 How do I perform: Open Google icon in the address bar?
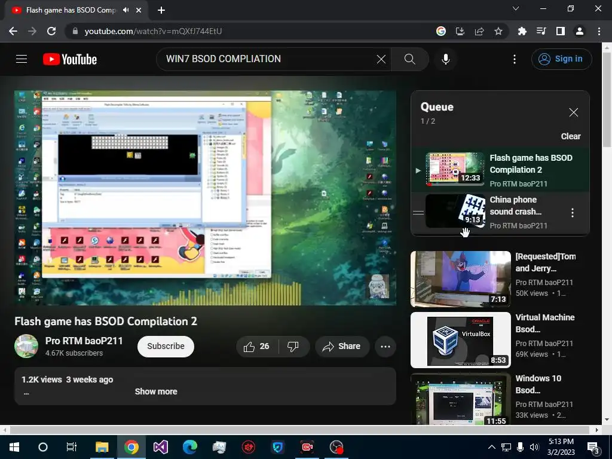tap(441, 31)
